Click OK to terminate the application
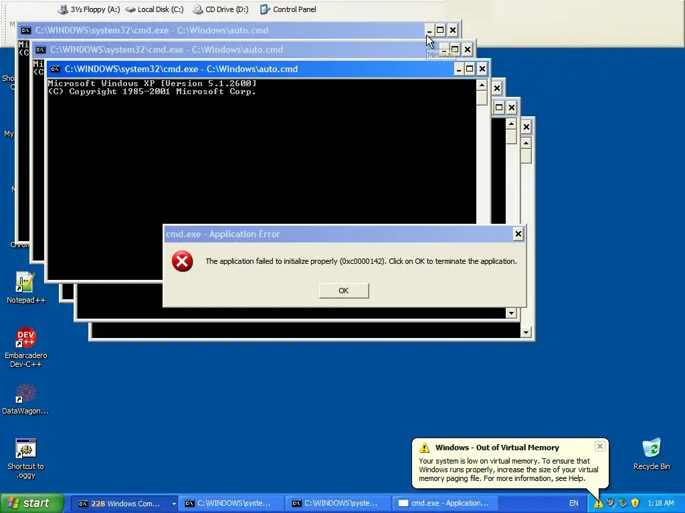685x513 pixels. (x=344, y=291)
